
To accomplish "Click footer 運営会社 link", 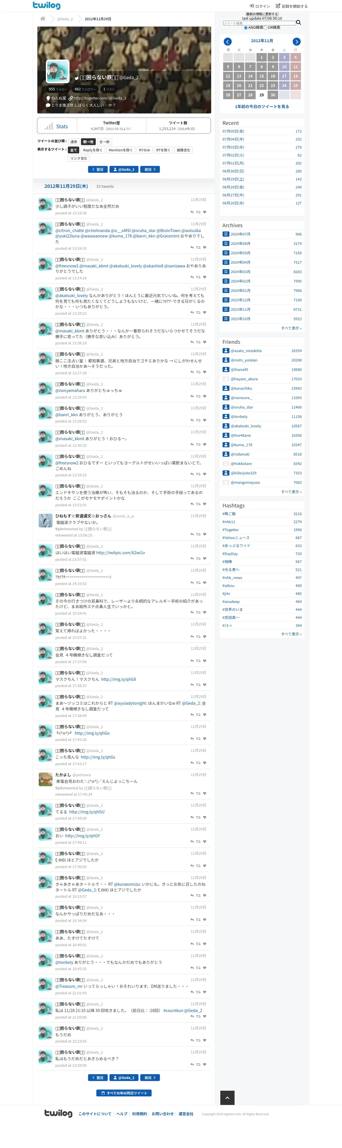I will click(186, 1114).
